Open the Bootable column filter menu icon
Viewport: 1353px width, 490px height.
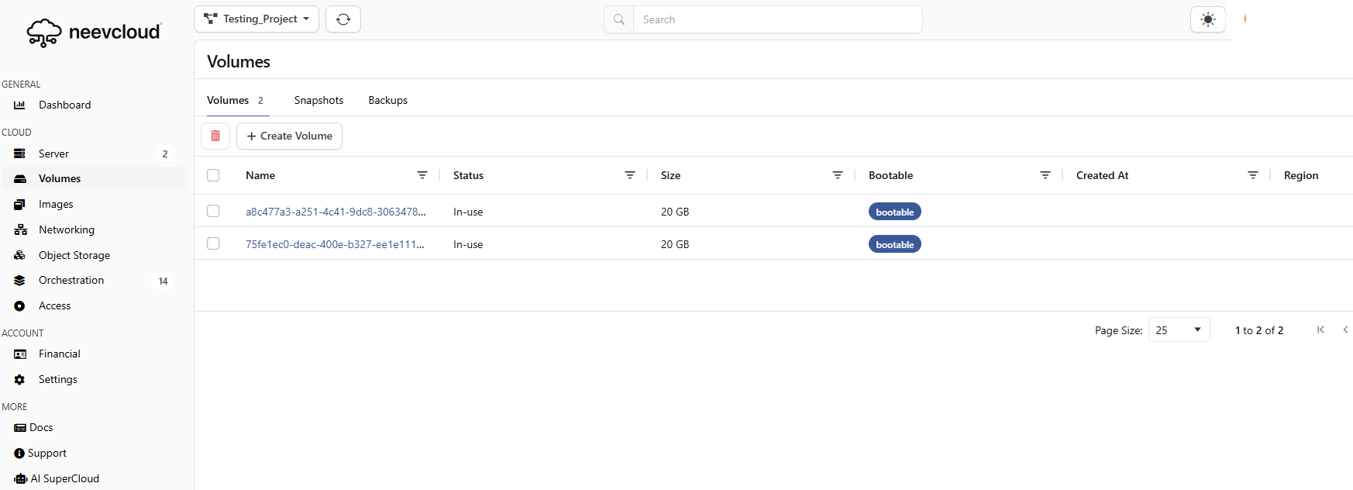[1045, 175]
